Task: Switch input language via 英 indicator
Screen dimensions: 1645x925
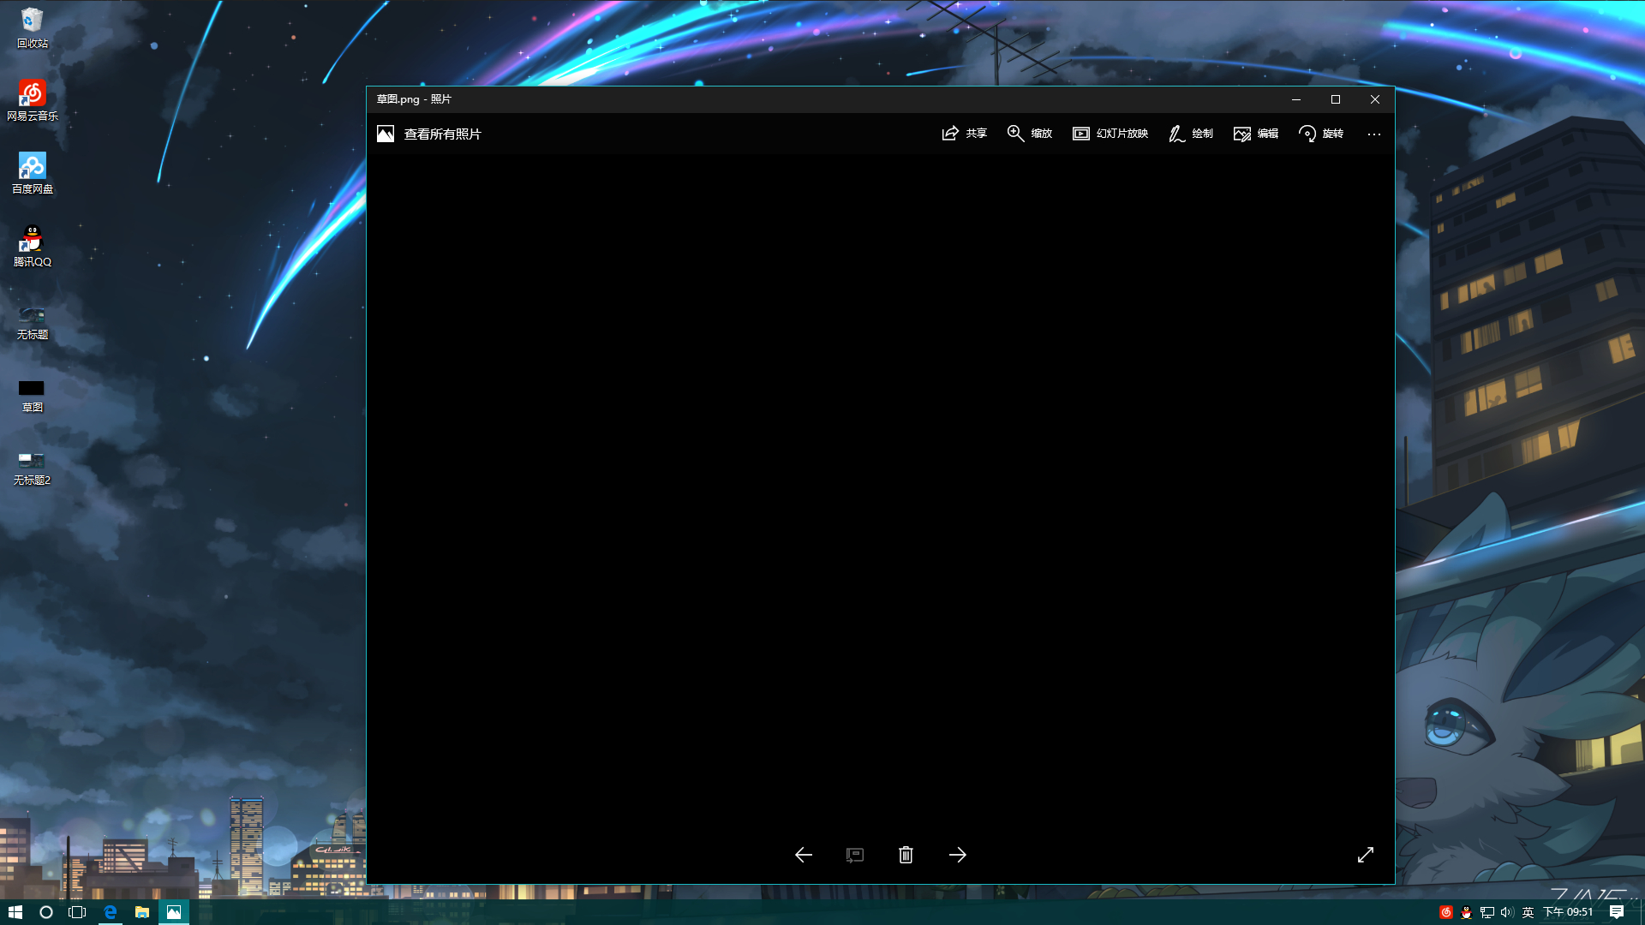Action: 1528,912
